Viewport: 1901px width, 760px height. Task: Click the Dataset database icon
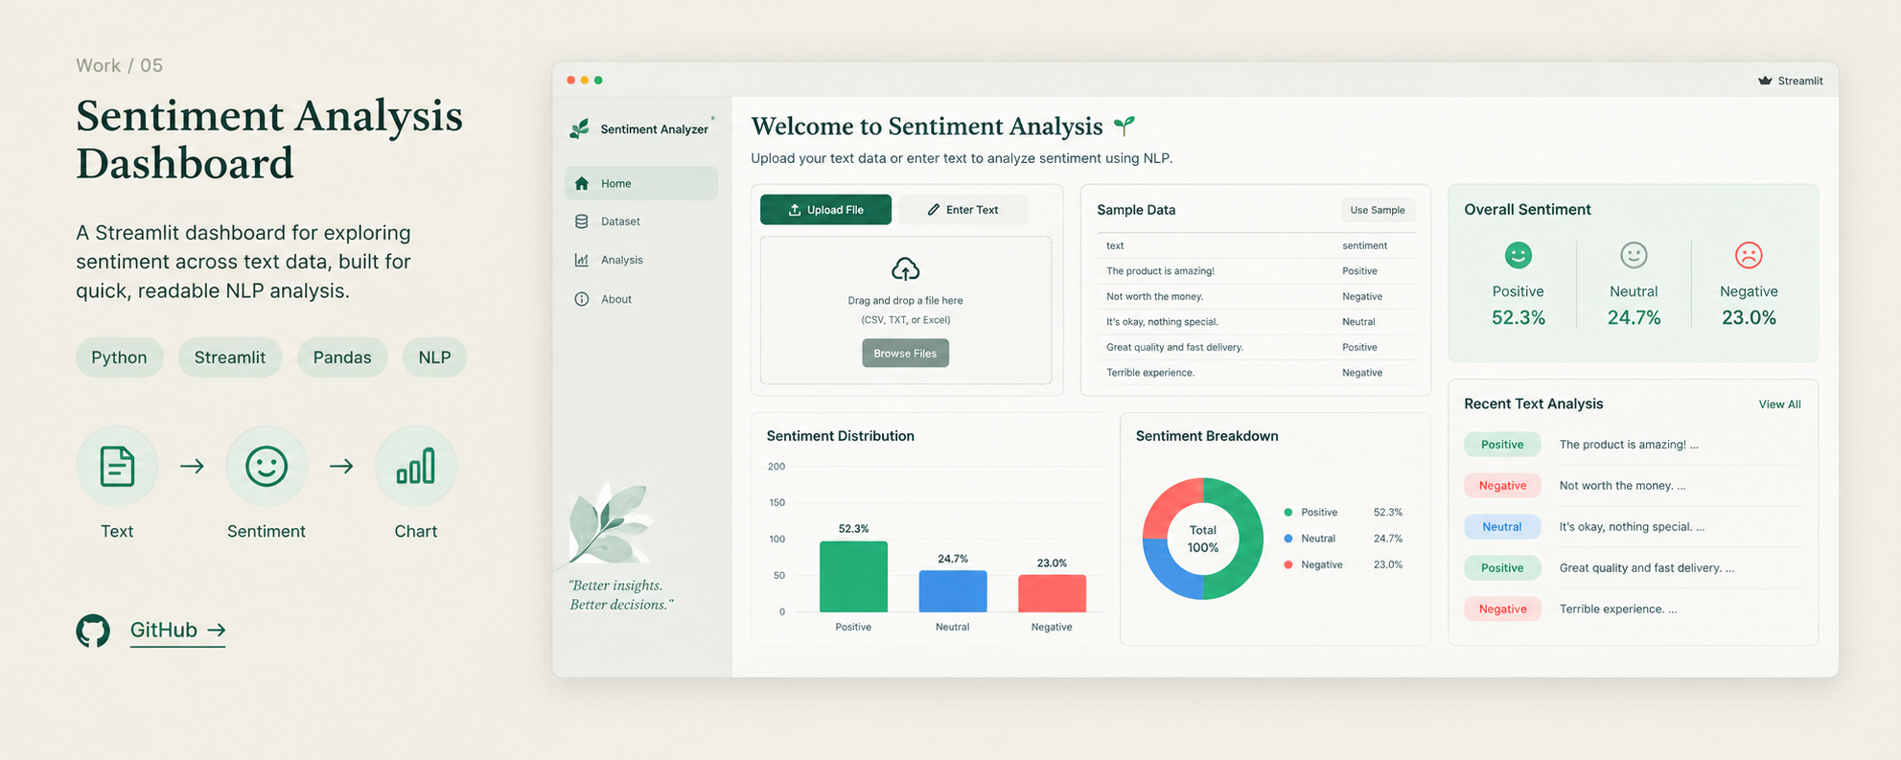582,221
